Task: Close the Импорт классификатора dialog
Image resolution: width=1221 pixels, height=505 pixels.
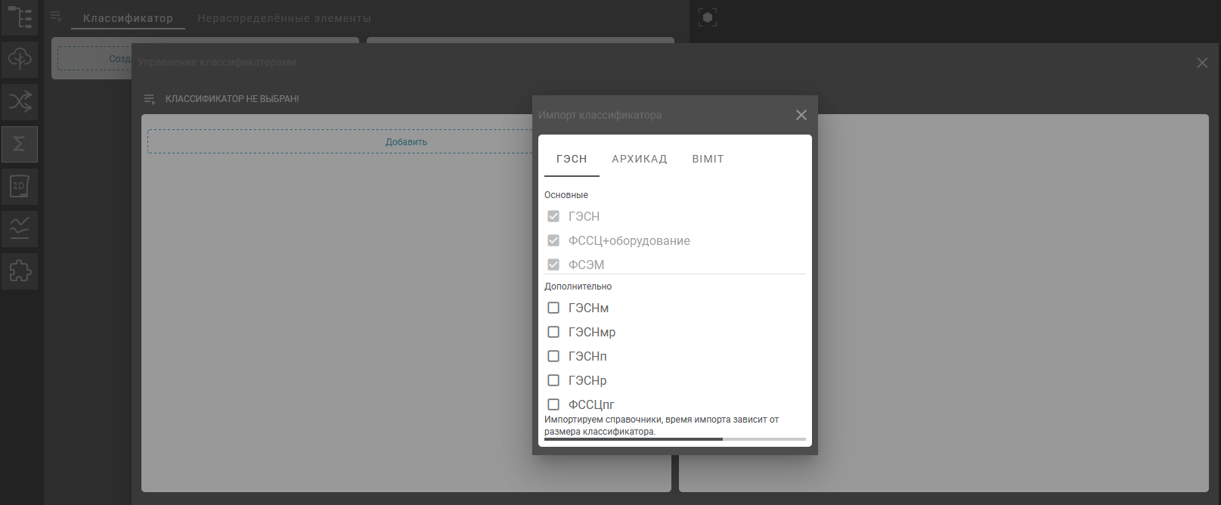Action: (x=801, y=115)
